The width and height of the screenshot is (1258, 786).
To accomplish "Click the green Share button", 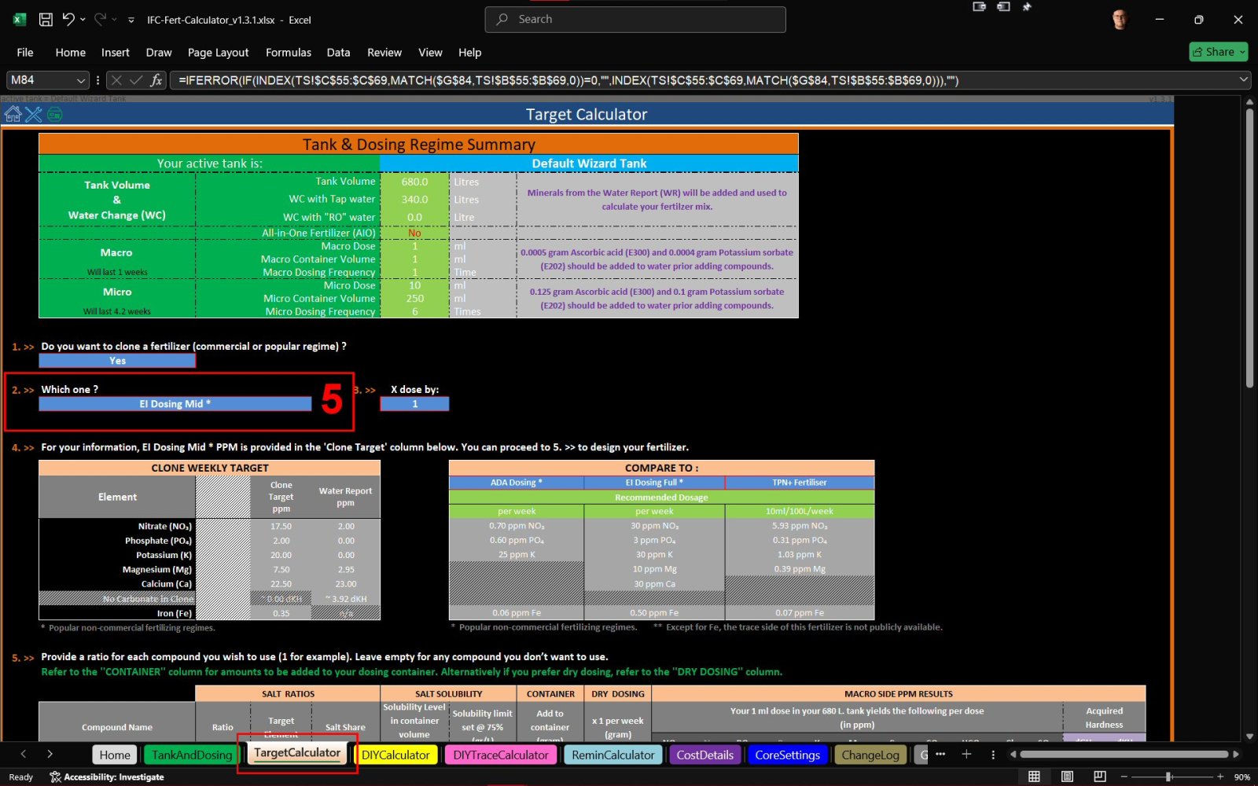I will pos(1218,52).
